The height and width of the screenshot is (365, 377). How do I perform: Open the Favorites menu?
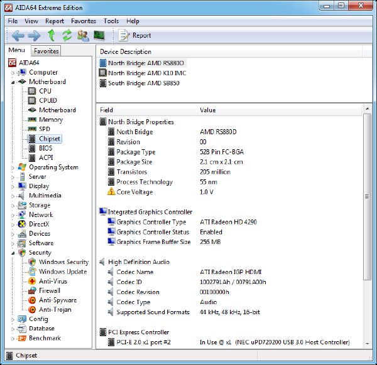(84, 21)
